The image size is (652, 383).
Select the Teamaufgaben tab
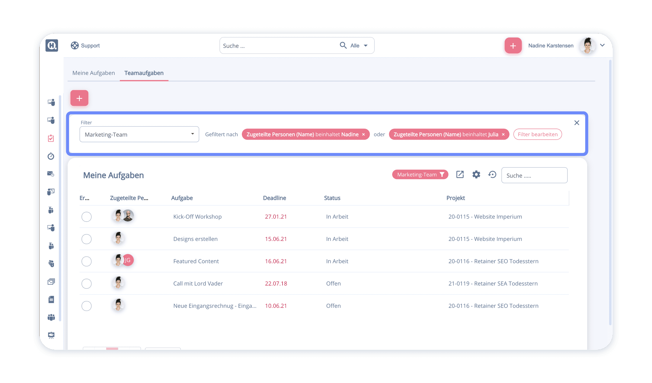click(x=144, y=73)
